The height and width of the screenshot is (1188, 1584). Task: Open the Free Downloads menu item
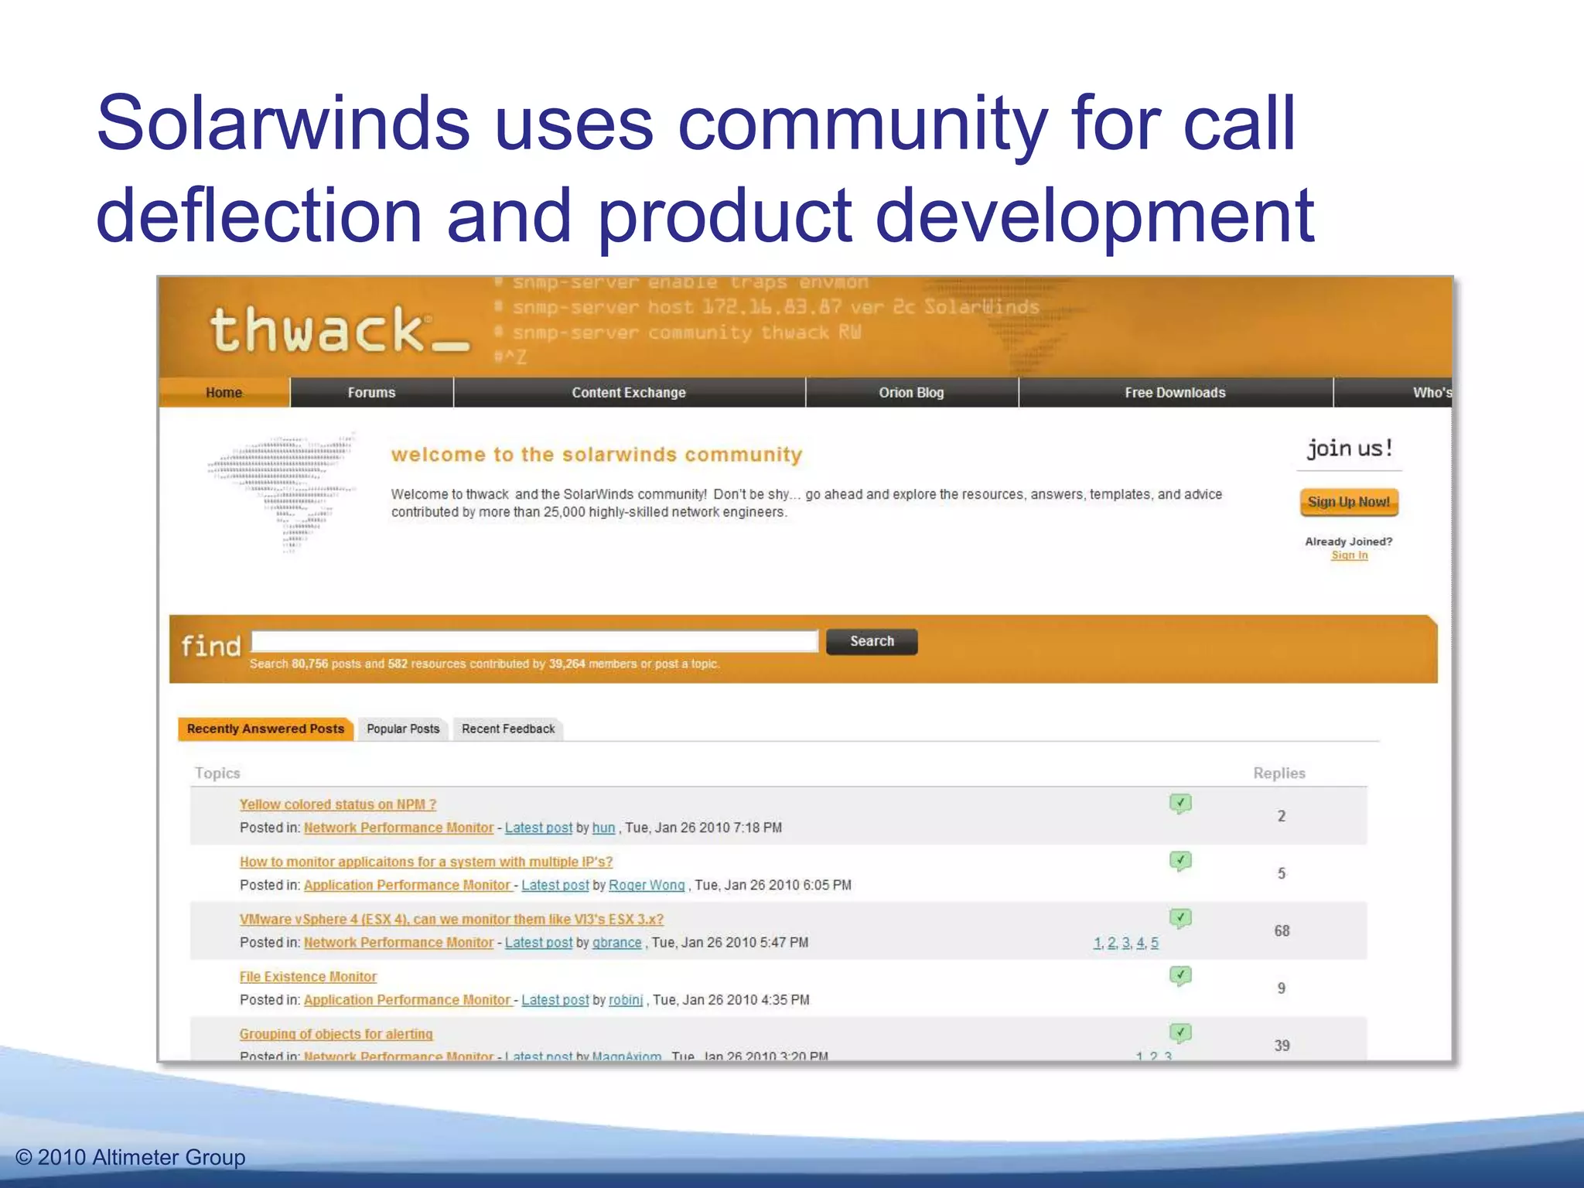point(1174,393)
